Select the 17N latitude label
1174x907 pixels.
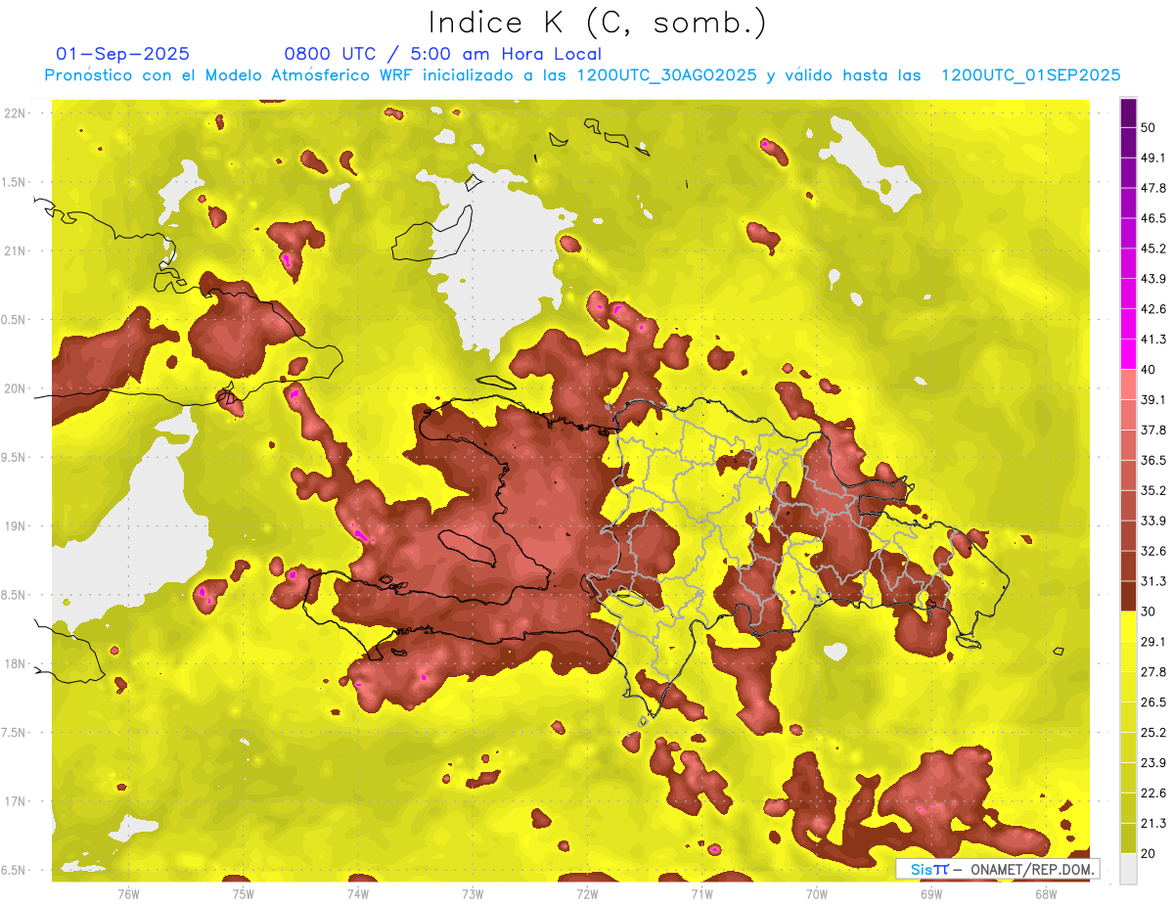[x=16, y=801]
